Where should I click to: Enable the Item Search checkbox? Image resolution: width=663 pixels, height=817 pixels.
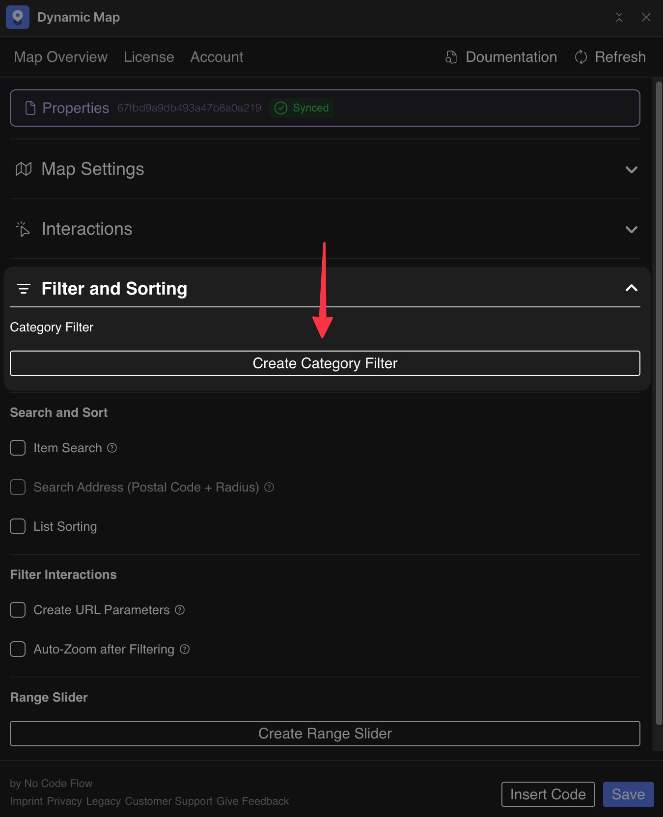18,448
